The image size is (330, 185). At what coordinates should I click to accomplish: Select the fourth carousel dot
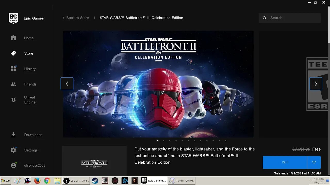[x=176, y=141]
